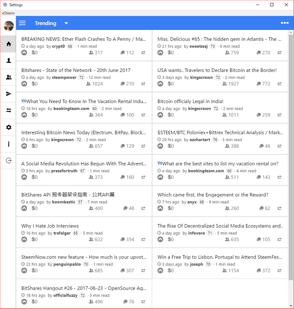Upvote the Bitcoin officialy Legal in India post

click(160, 115)
